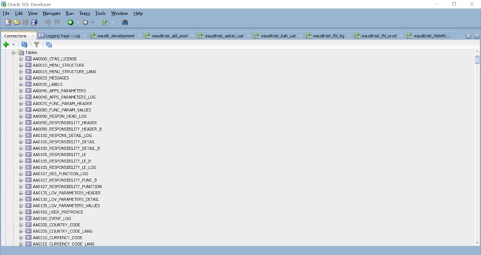
Task: Click the vertical scrollbar thumb of table list
Action: [477, 59]
